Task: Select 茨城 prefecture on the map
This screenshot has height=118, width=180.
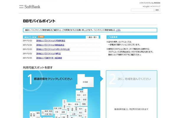Action: point(85,111)
